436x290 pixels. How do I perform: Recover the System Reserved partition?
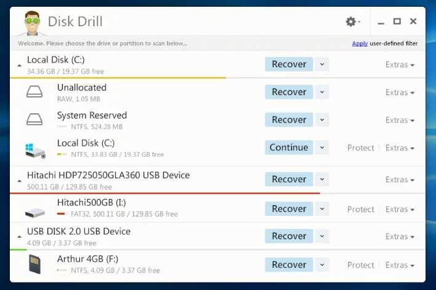click(x=289, y=120)
